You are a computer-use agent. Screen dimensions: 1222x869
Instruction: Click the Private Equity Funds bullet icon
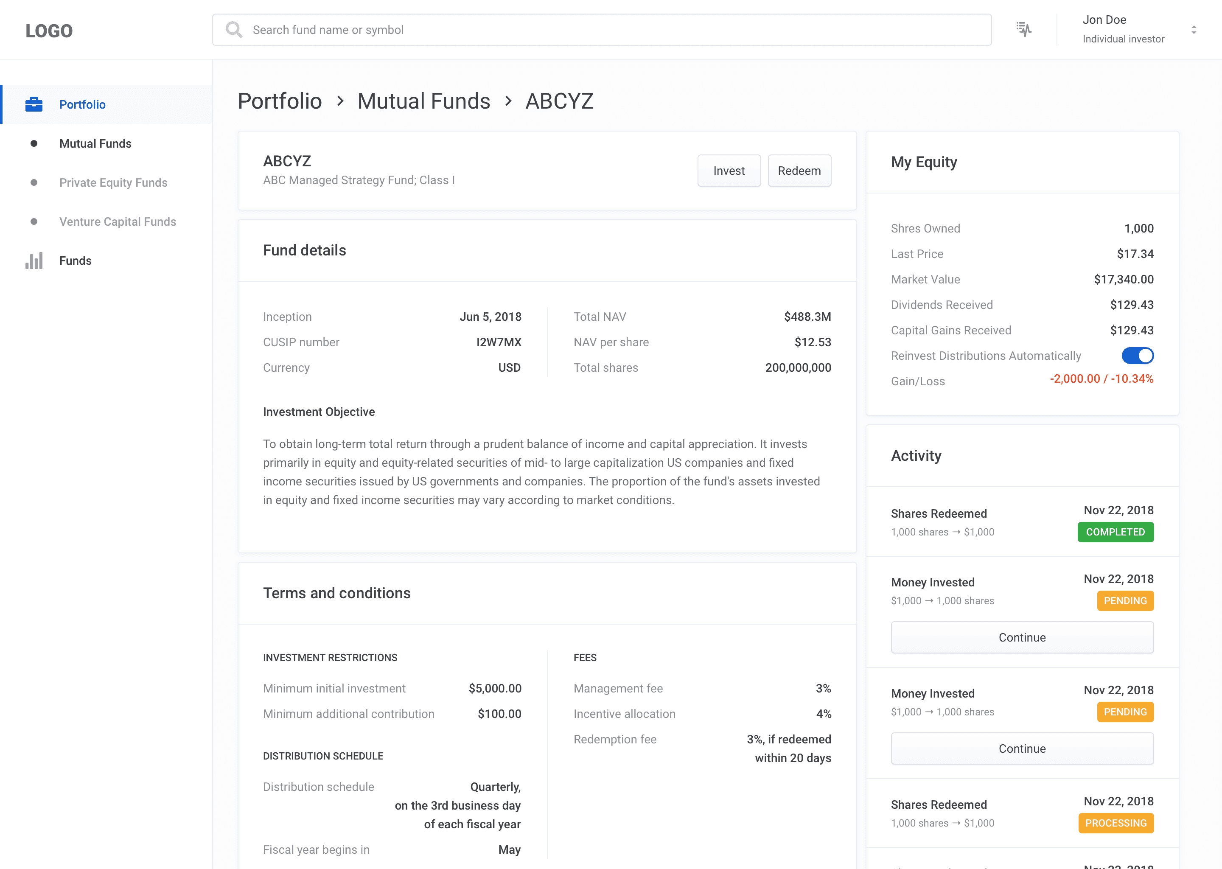click(34, 182)
